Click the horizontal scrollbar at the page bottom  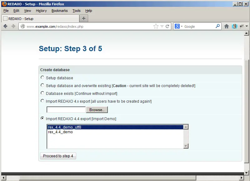click(x=106, y=178)
